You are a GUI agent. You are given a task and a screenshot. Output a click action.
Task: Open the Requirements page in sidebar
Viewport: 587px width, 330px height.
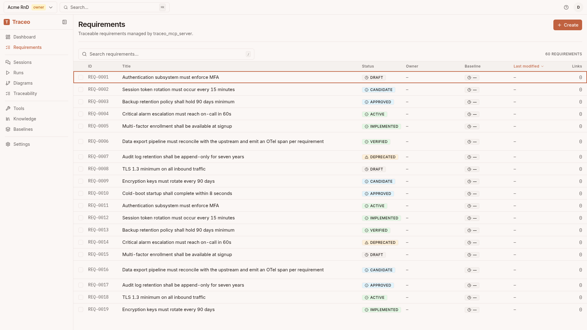(x=36, y=47)
